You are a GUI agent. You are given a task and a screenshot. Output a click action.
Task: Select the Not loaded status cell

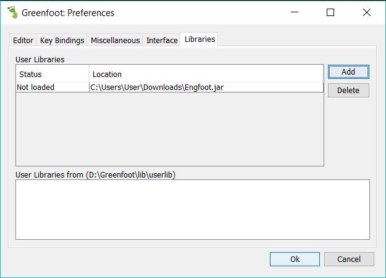(x=52, y=88)
